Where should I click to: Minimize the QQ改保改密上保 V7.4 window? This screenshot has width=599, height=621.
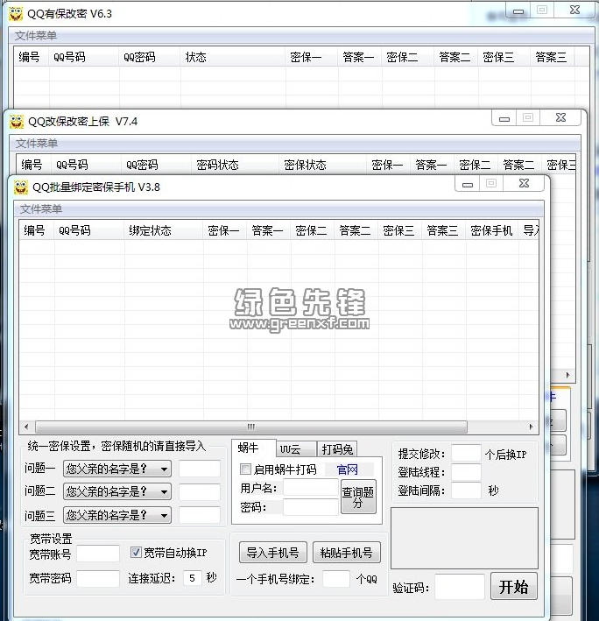pos(504,118)
